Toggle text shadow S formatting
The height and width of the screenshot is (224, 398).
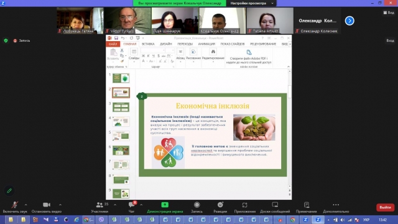159,55
